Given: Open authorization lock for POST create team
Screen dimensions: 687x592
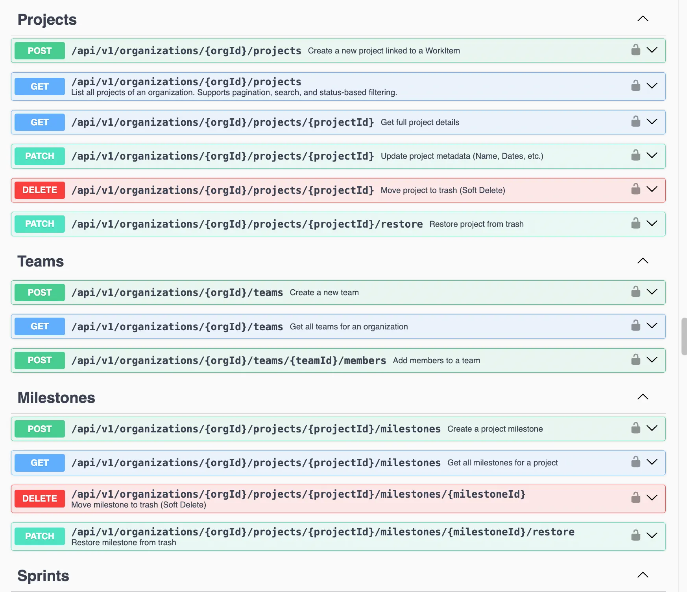Looking at the screenshot, I should [x=635, y=292].
